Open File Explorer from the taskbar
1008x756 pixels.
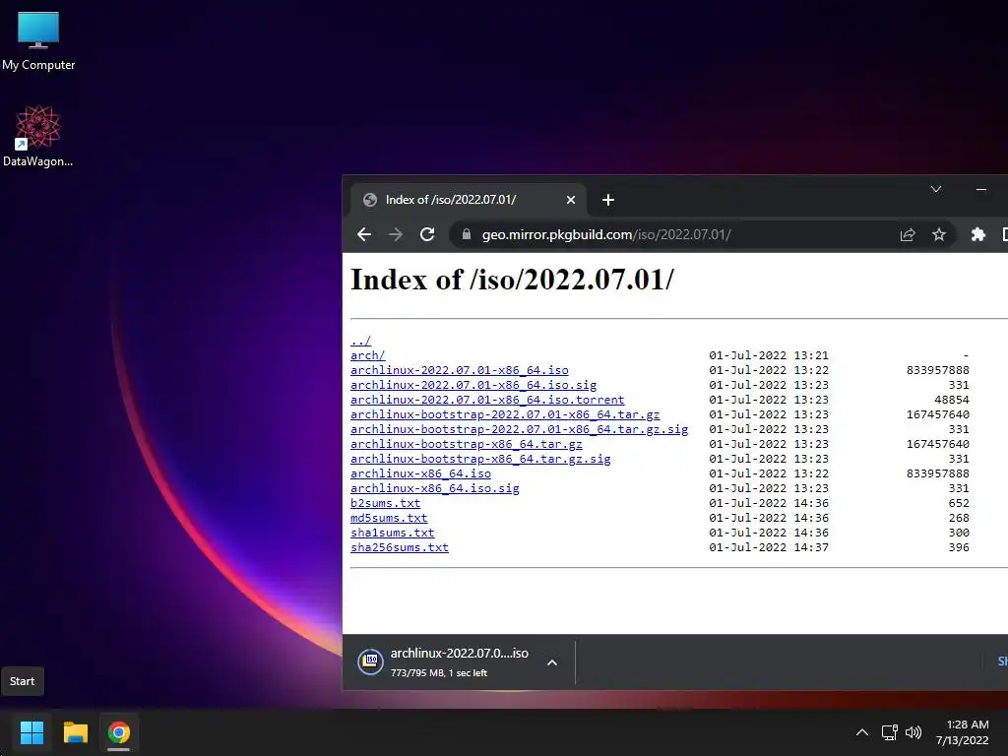pyautogui.click(x=75, y=732)
